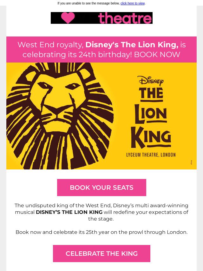Click the pink heart icon in logo
This screenshot has height=271, width=203.
pyautogui.click(x=68, y=18)
